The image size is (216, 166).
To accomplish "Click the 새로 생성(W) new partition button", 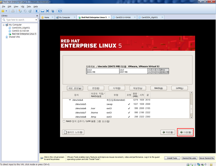I will (75, 88).
